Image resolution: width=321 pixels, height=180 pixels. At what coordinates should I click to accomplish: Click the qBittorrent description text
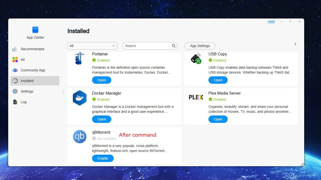point(130,148)
